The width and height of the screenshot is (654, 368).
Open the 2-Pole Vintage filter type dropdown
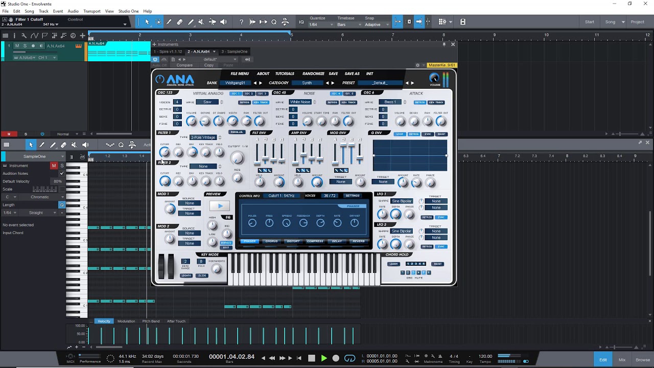coord(203,137)
